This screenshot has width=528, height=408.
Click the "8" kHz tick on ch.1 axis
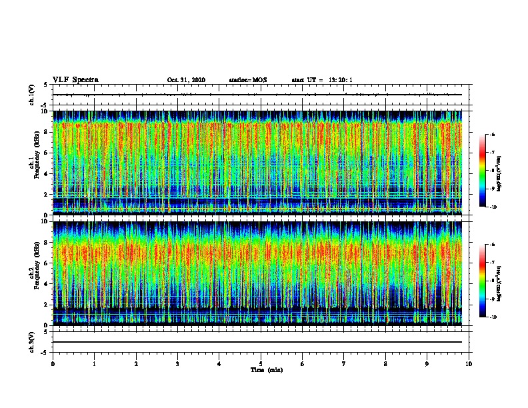click(46, 132)
